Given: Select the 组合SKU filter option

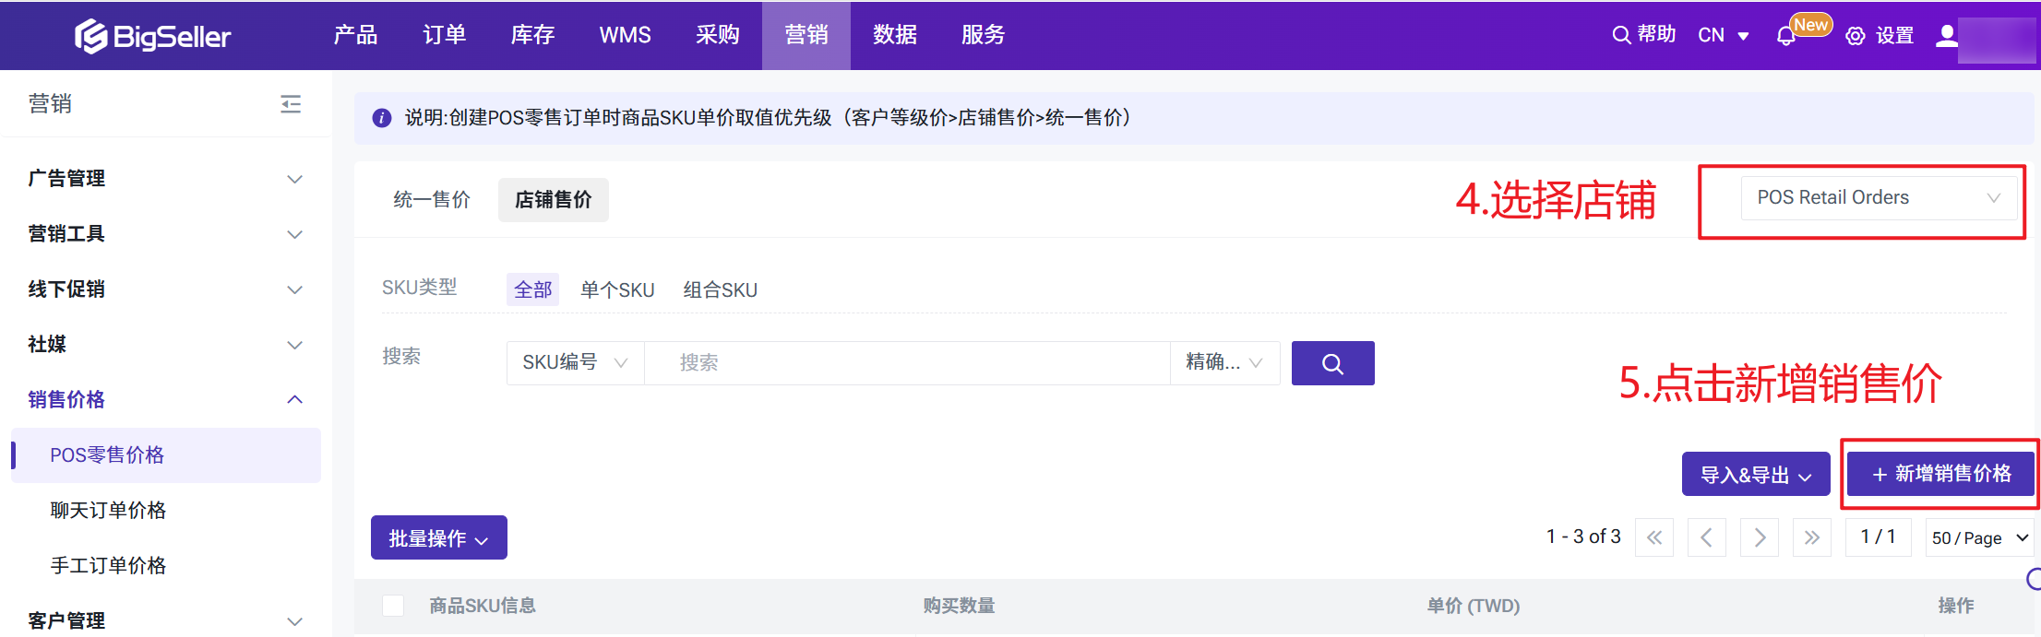Looking at the screenshot, I should click(x=720, y=290).
